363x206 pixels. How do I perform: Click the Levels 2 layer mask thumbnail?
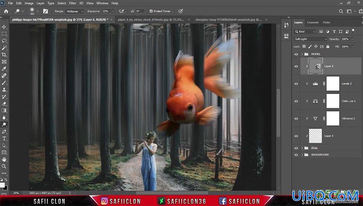(333, 84)
